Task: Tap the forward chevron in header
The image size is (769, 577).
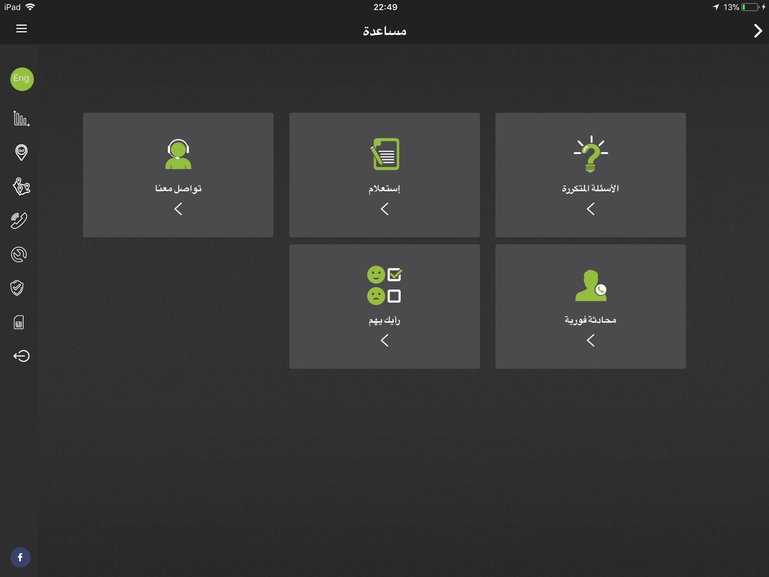Action: [758, 30]
